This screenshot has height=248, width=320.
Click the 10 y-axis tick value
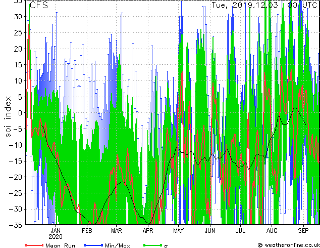(x=18, y=81)
